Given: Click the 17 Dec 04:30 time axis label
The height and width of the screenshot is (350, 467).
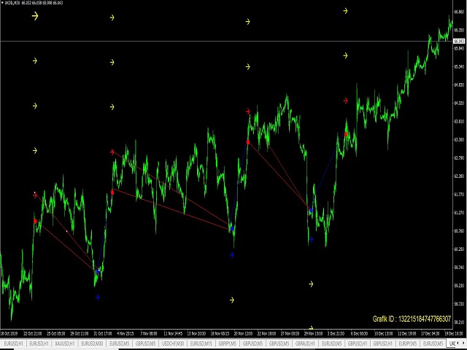Looking at the screenshot, I should (429, 333).
